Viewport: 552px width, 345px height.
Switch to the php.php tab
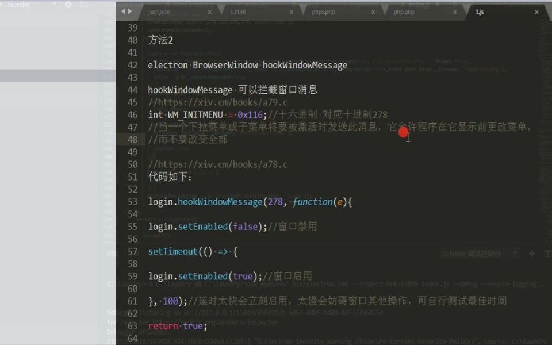(x=404, y=11)
